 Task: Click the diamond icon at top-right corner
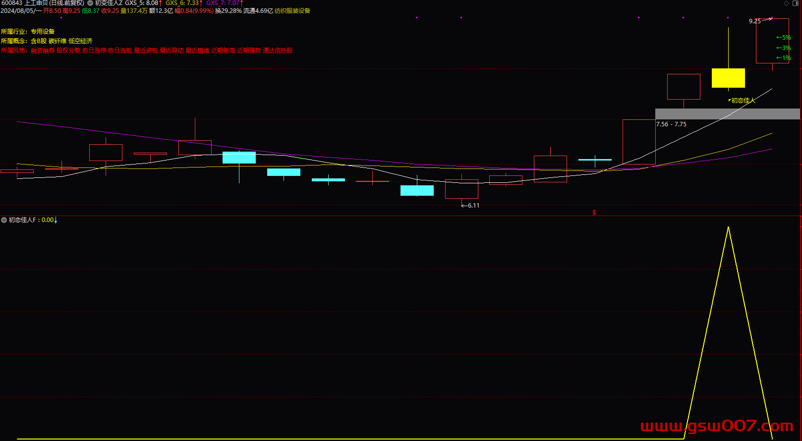tap(786, 3)
